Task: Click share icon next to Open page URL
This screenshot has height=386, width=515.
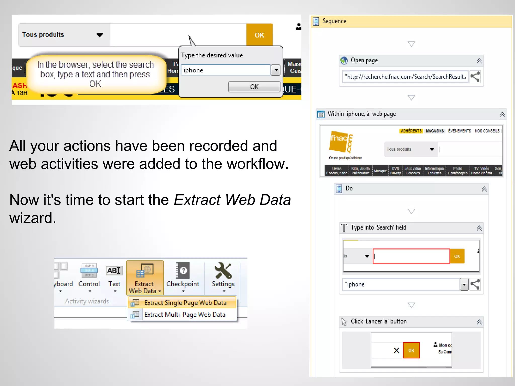Action: 475,77
